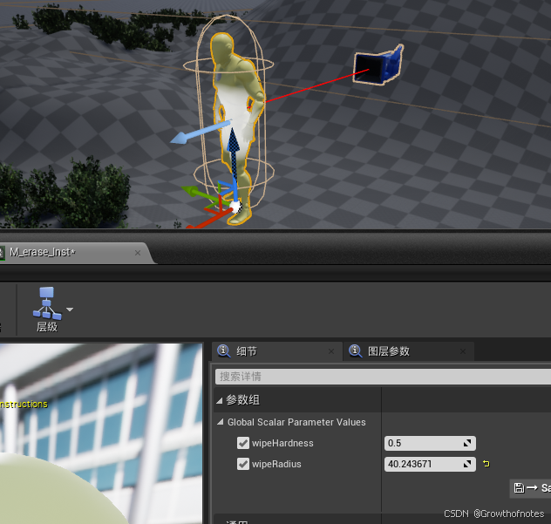The width and height of the screenshot is (551, 524).
Task: Reset wipeRadius to default with yellow arrow
Action: (486, 464)
